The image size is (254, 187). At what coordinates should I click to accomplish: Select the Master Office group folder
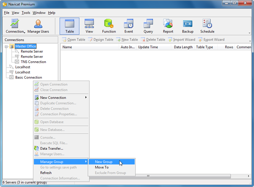tap(25, 46)
